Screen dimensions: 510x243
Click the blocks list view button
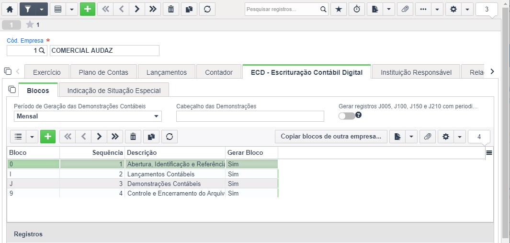[x=18, y=137]
